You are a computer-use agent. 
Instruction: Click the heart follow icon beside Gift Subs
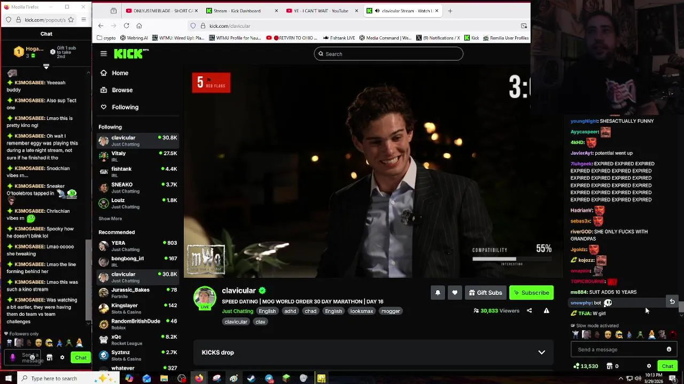[x=455, y=292]
